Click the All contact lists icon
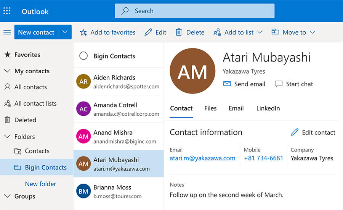343x210 pixels. coord(8,103)
